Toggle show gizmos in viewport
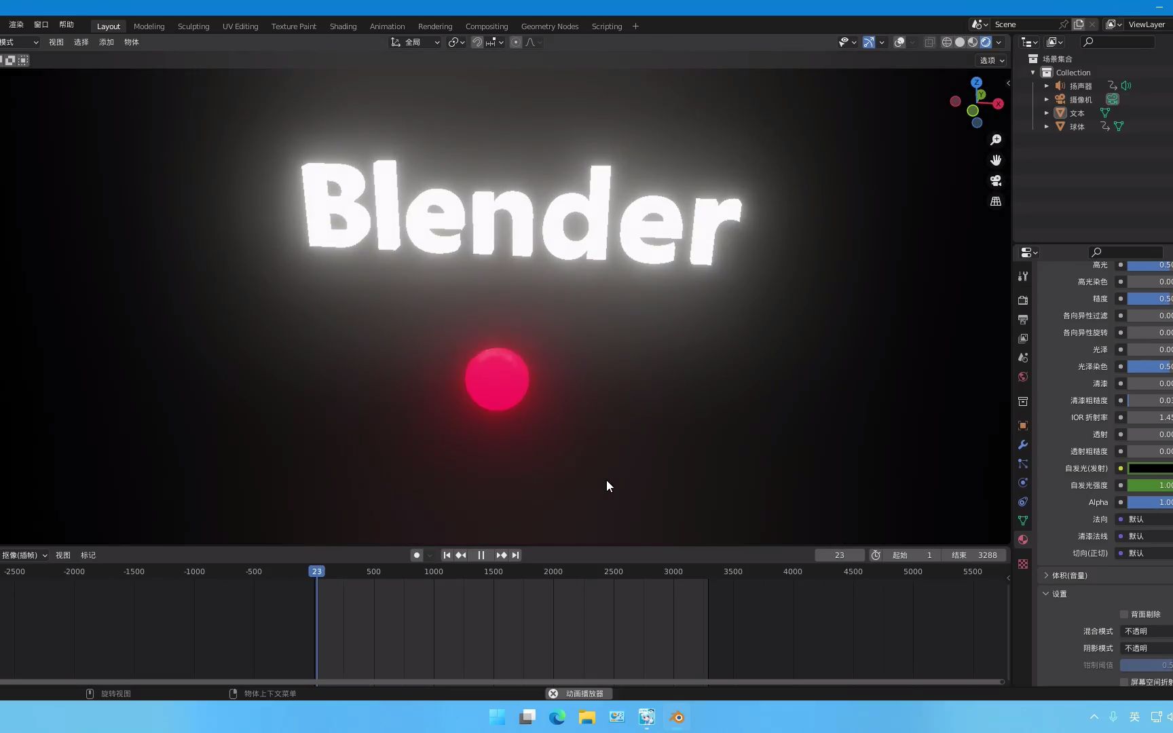Viewport: 1173px width, 733px height. (x=868, y=42)
